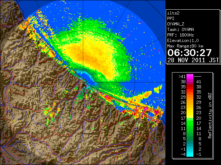221x165 pixels.
Task: Click the 'PPI' scan type text
Action: [x=171, y=19]
